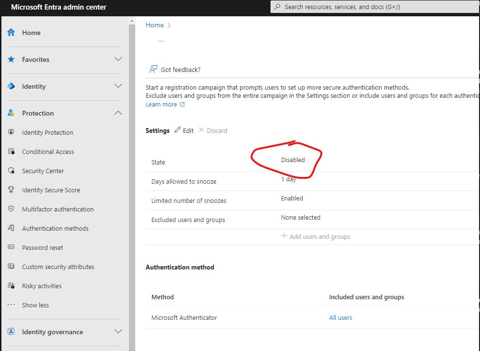The width and height of the screenshot is (480, 351).
Task: Expand the Identity section
Action: [x=118, y=87]
